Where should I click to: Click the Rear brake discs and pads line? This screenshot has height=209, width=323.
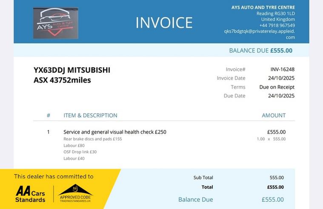tap(92, 139)
